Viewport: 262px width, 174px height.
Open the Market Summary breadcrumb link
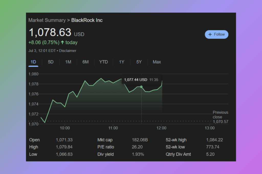coord(47,20)
